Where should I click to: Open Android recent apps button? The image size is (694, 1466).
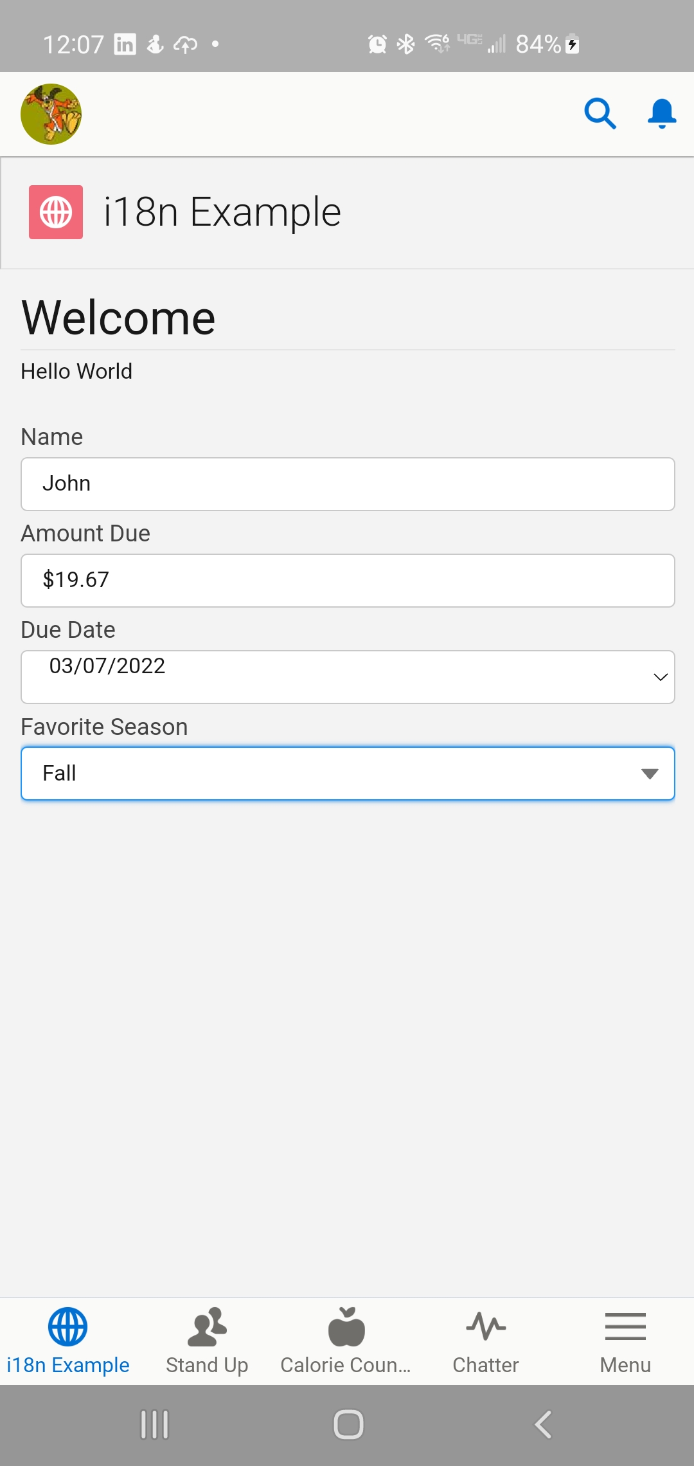[x=154, y=1424]
